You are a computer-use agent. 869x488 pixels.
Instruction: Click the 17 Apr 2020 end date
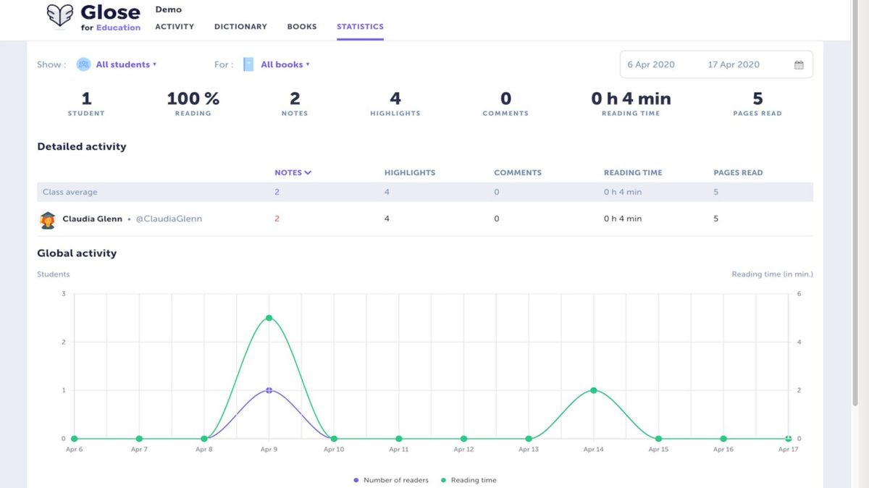pyautogui.click(x=734, y=64)
